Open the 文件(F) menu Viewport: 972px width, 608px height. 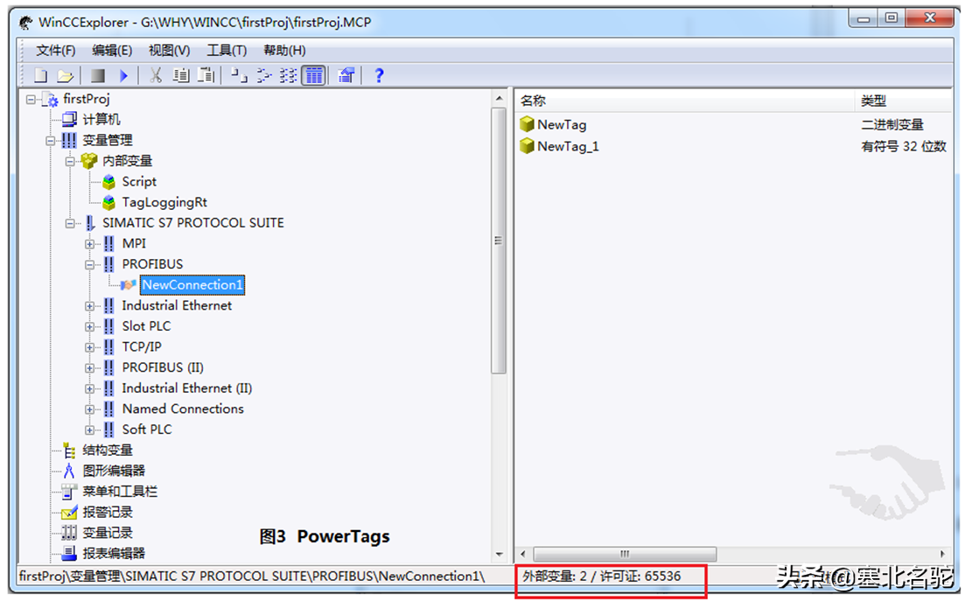[x=55, y=51]
